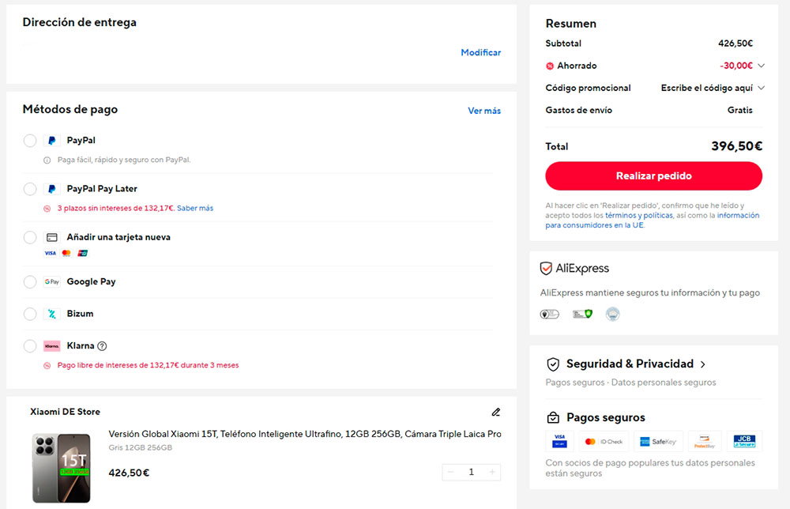Click the Mastercard logo under new card
Viewport: 790px width, 509px height.
point(66,253)
